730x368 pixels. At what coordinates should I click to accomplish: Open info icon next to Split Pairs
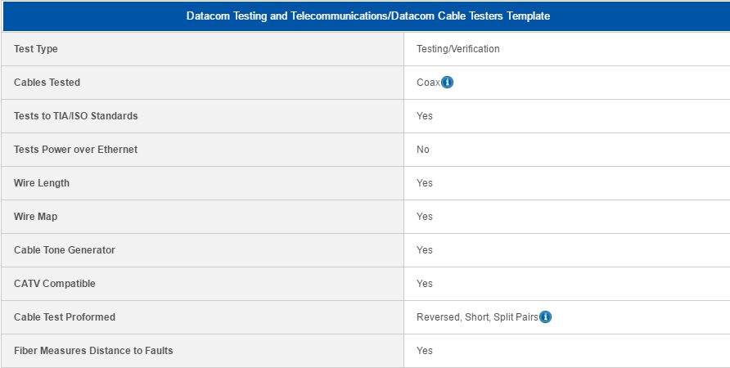(545, 316)
